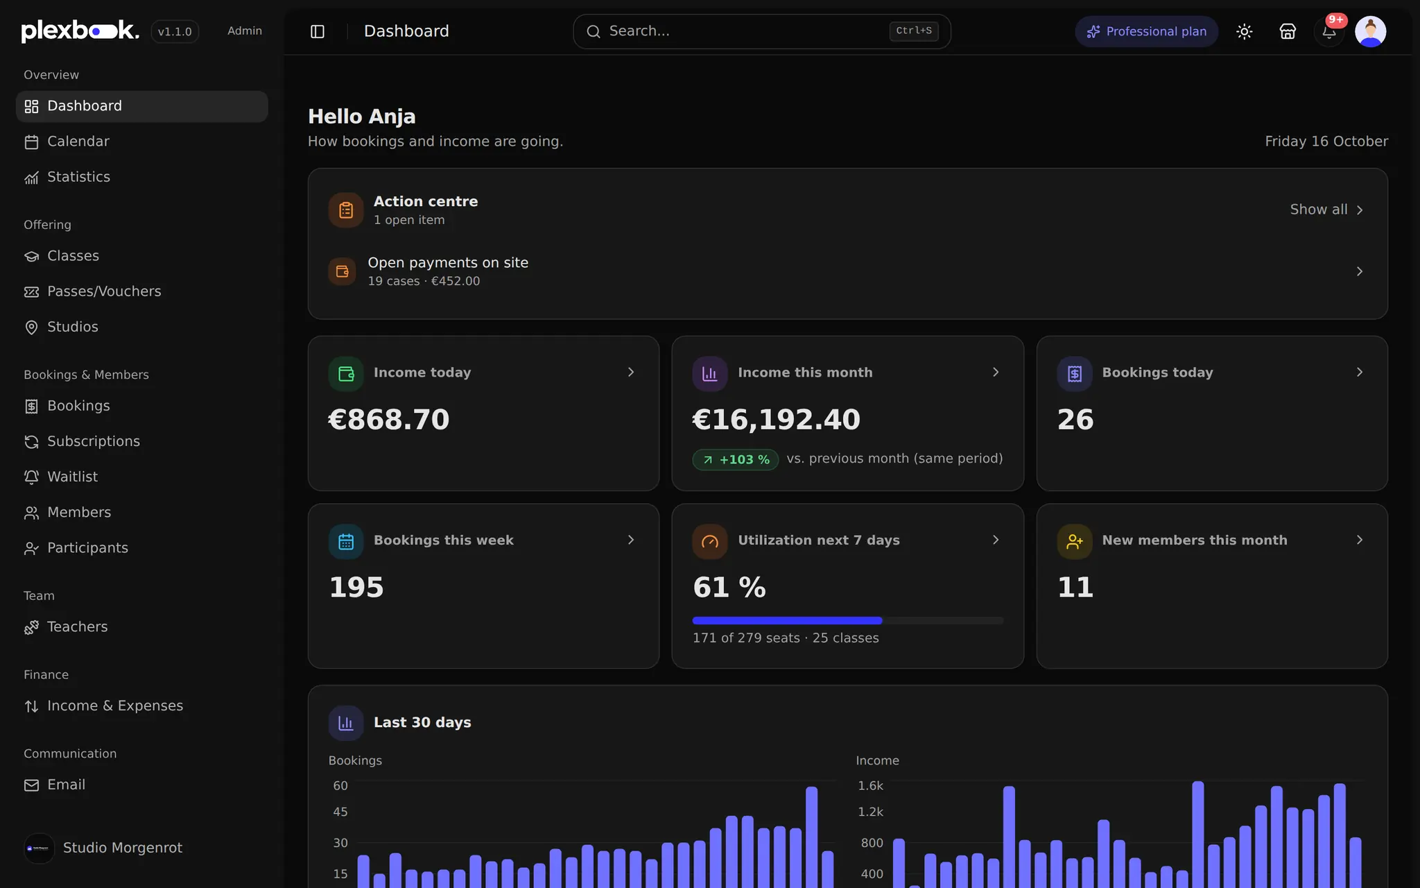Image resolution: width=1420 pixels, height=888 pixels.
Task: Open Statistics from the sidebar
Action: click(x=142, y=177)
